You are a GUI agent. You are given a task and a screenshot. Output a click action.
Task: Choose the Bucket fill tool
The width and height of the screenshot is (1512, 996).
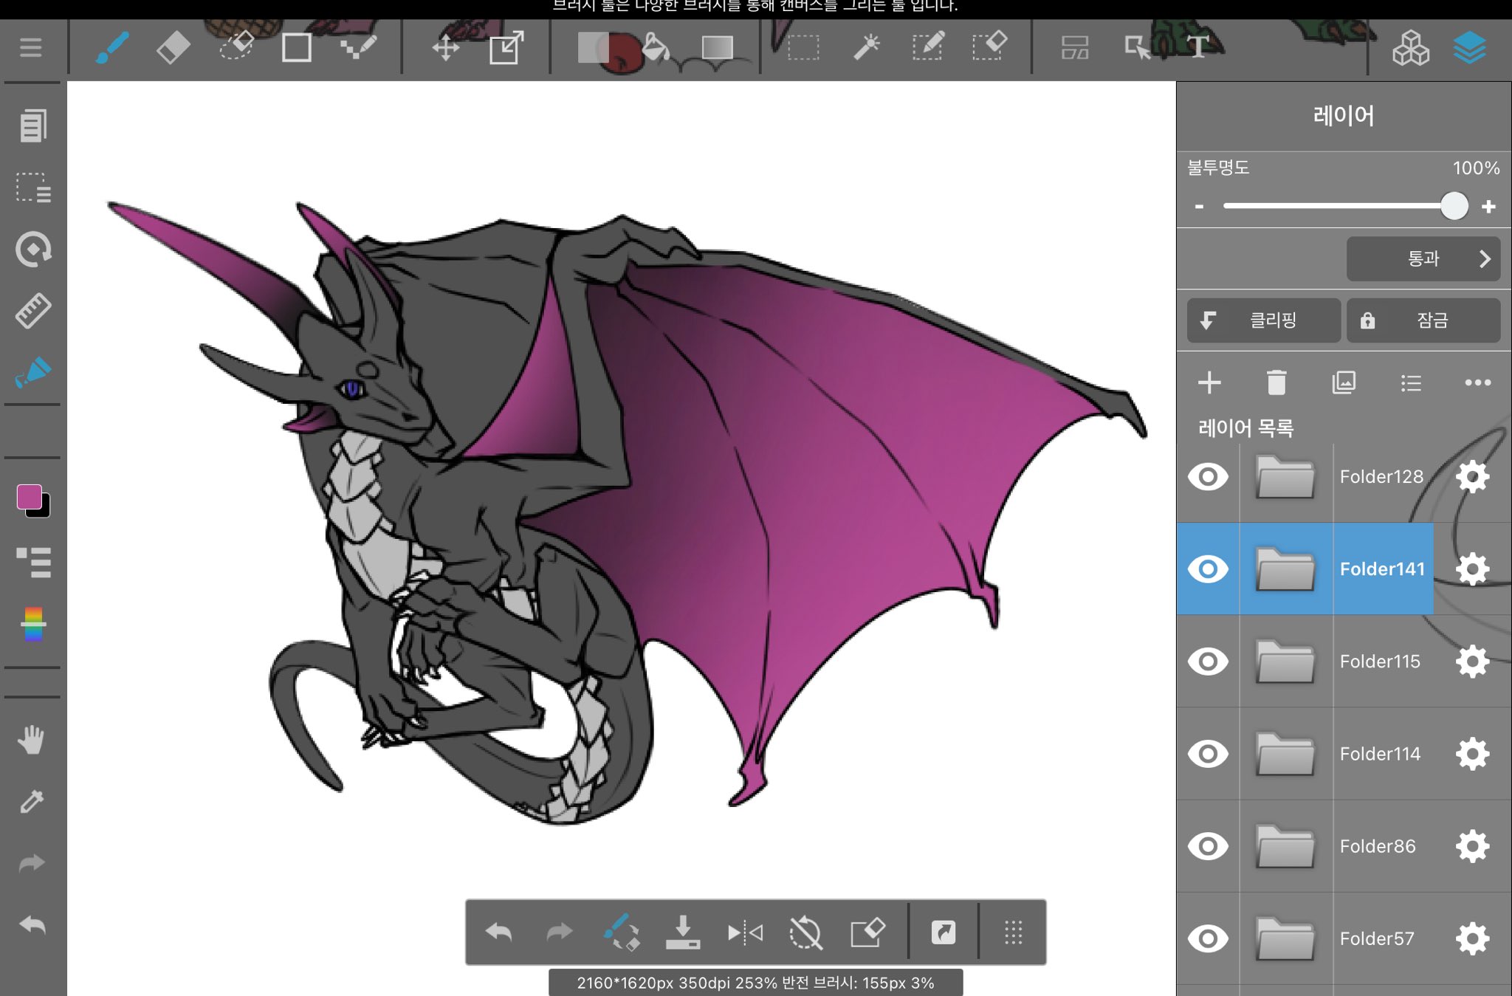tap(656, 48)
